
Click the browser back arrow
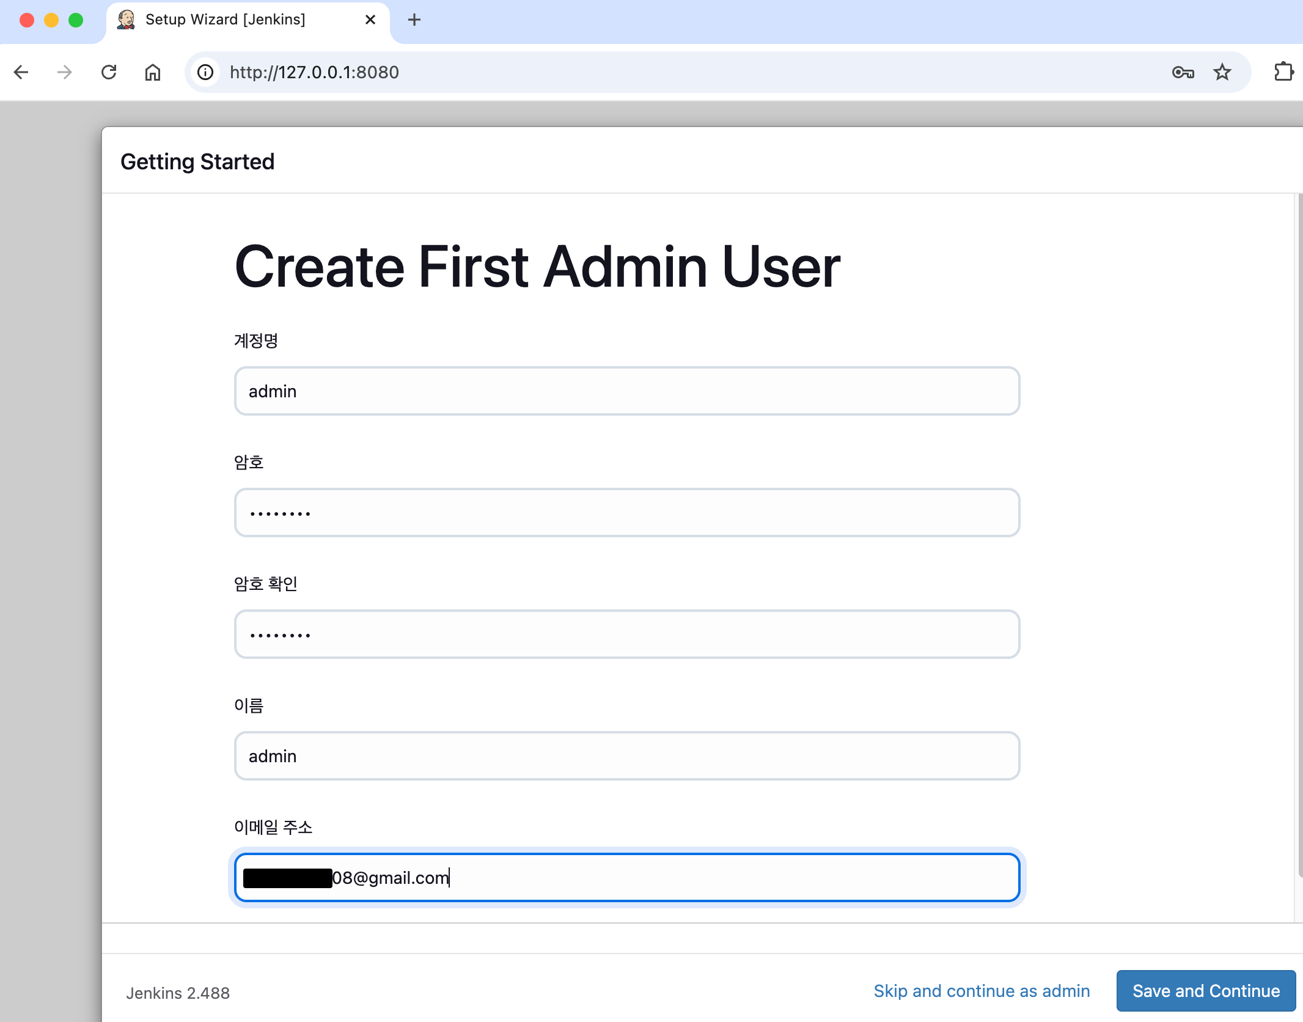point(21,72)
